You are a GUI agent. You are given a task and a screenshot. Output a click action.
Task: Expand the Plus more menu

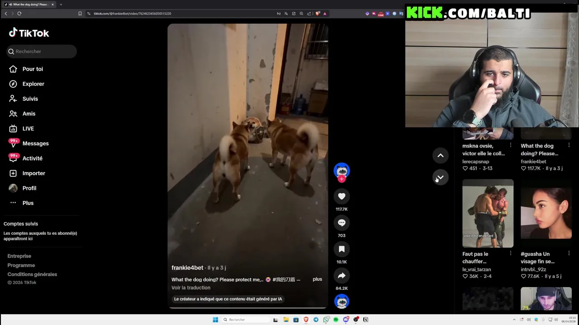click(x=21, y=203)
